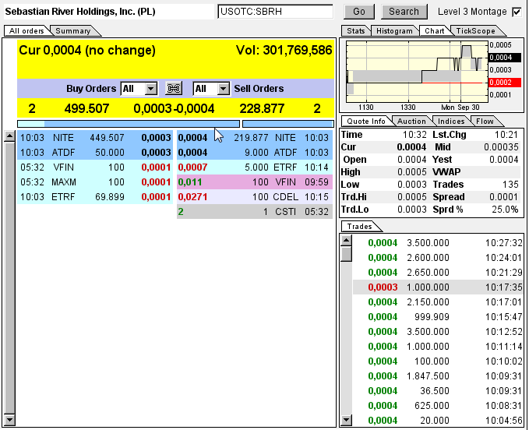Select NITE sell order of 219.877
This screenshot has height=430, width=529.
tap(255, 138)
